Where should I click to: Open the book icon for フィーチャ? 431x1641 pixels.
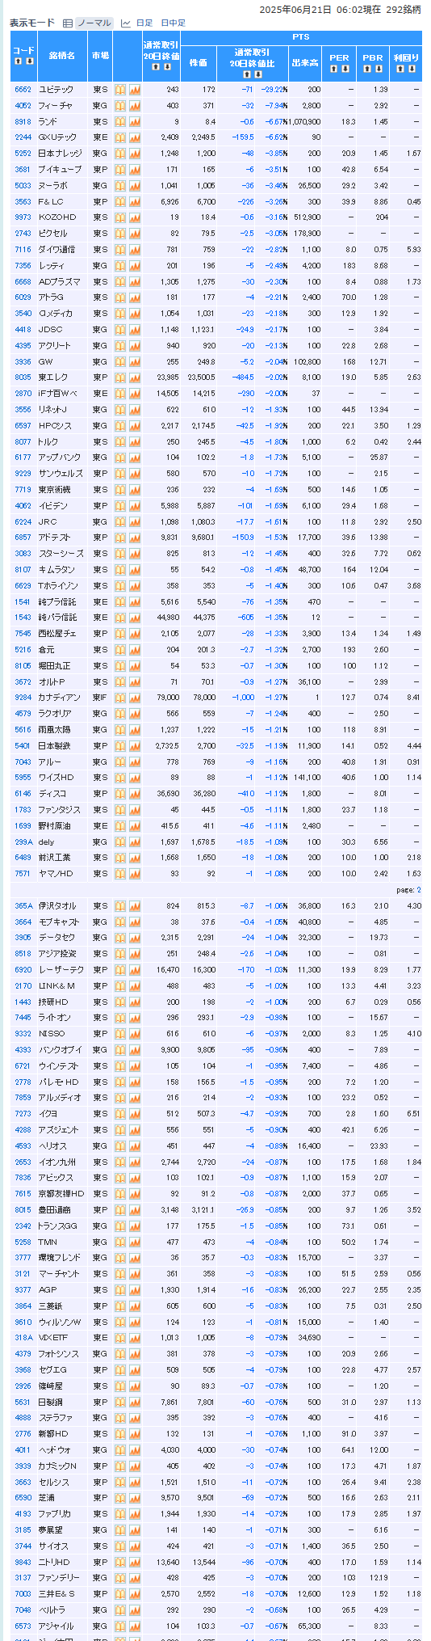tap(120, 106)
